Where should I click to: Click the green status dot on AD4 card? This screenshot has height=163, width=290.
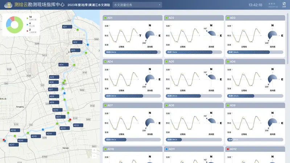point(105,62)
